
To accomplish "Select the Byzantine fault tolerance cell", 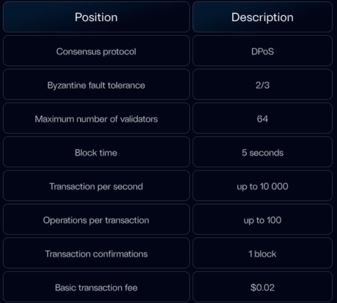I will pyautogui.click(x=96, y=85).
